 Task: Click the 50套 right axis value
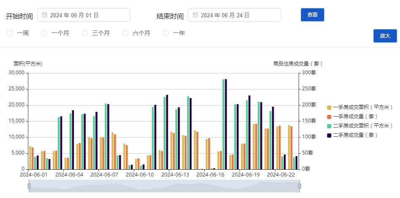[x=308, y=153]
